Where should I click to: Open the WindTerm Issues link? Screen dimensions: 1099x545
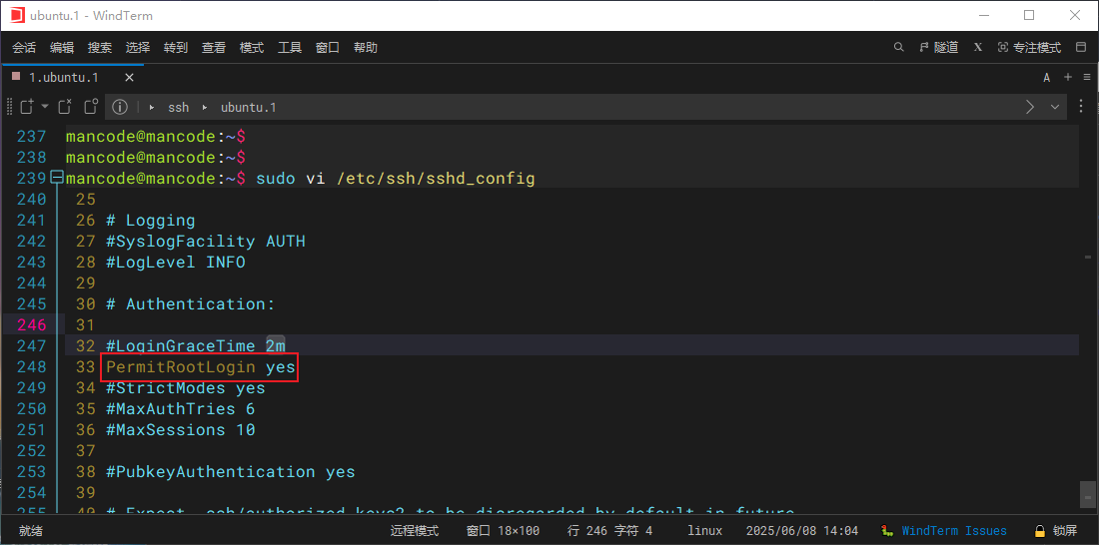click(954, 531)
